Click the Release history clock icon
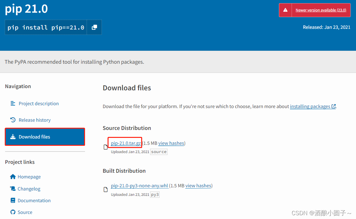 coord(13,120)
